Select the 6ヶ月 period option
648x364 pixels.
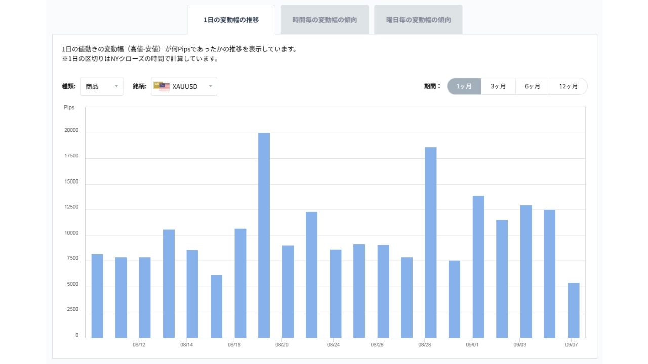533,86
